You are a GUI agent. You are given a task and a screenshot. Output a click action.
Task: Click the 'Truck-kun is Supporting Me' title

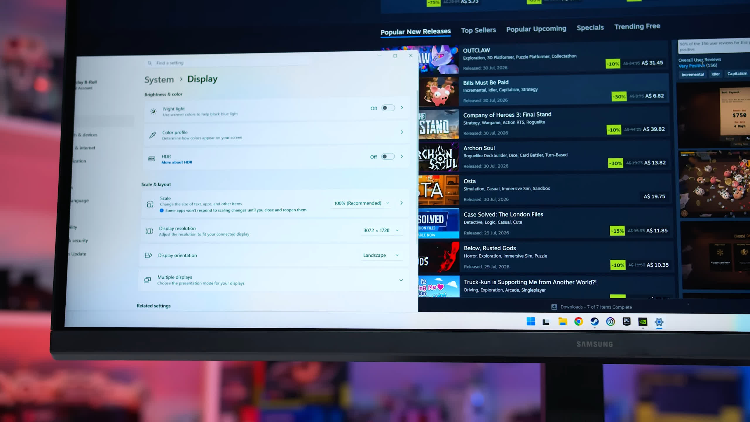click(x=530, y=282)
